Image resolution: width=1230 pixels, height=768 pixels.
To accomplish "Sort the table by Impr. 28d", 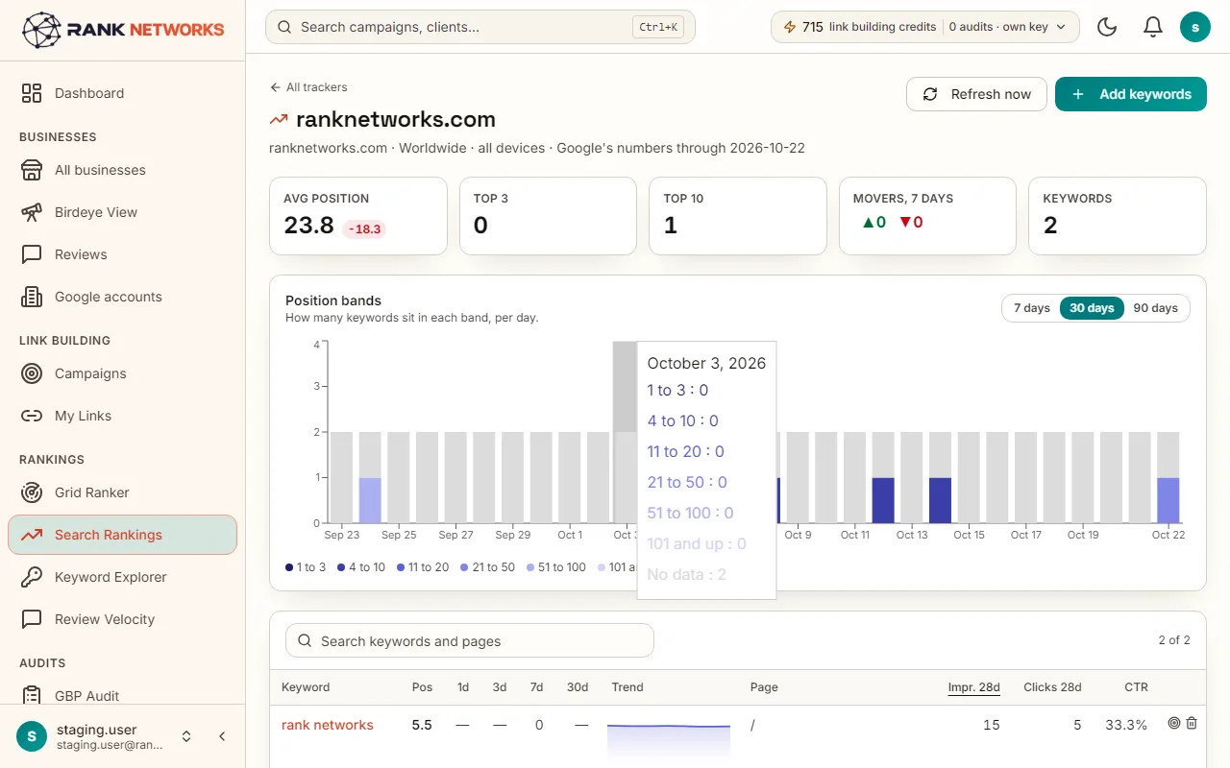I will click(x=973, y=687).
